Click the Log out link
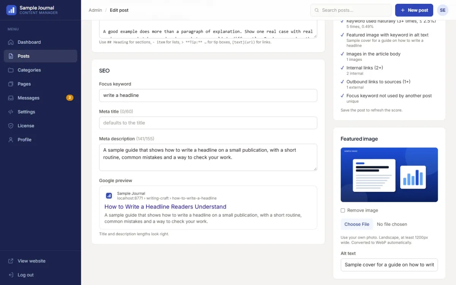The image size is (456, 285). click(41, 275)
